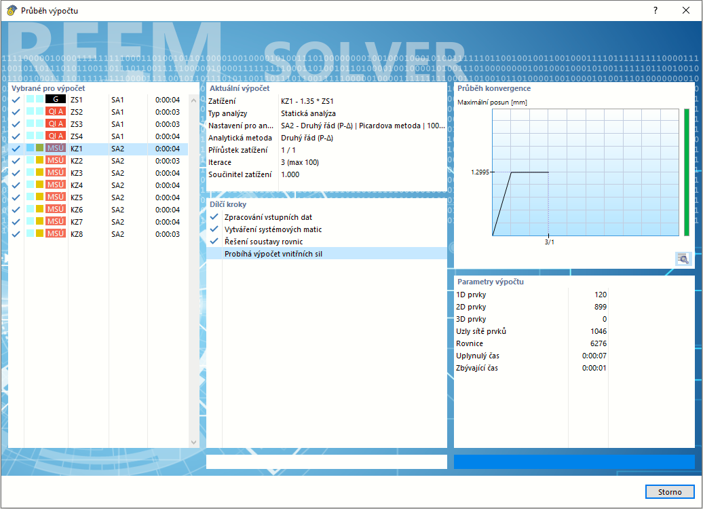This screenshot has height=509, width=703.
Task: Click the yellow color swatch of KZ2
Action: tap(39, 160)
